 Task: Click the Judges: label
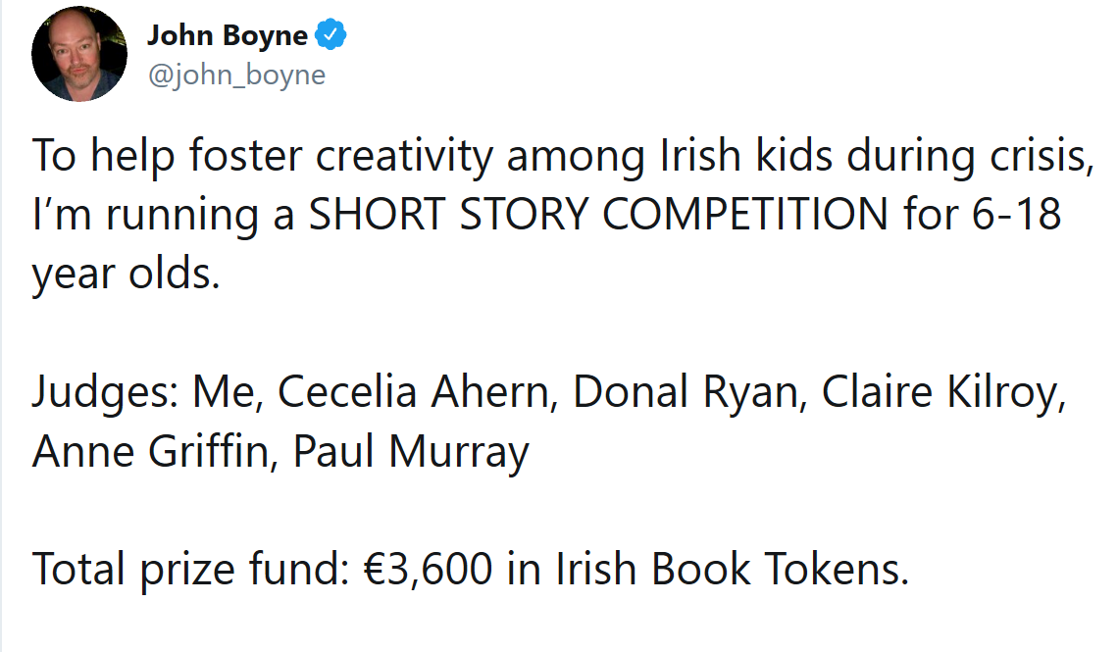pos(105,392)
